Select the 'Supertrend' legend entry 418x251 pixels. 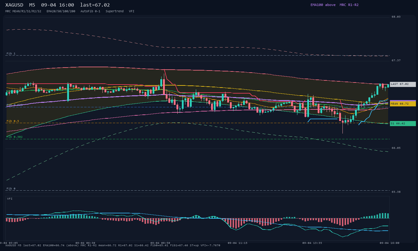(x=115, y=11)
